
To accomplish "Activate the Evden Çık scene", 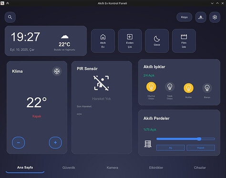I will (x=130, y=41).
